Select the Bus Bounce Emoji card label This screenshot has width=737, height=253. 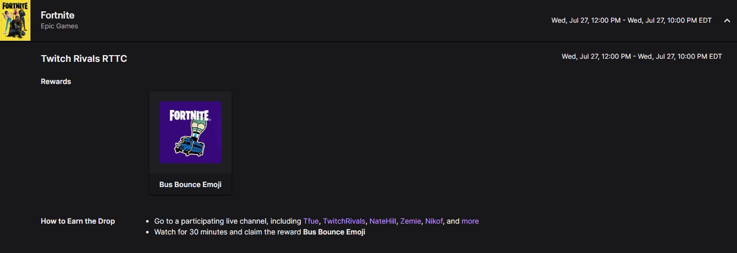[x=190, y=184]
